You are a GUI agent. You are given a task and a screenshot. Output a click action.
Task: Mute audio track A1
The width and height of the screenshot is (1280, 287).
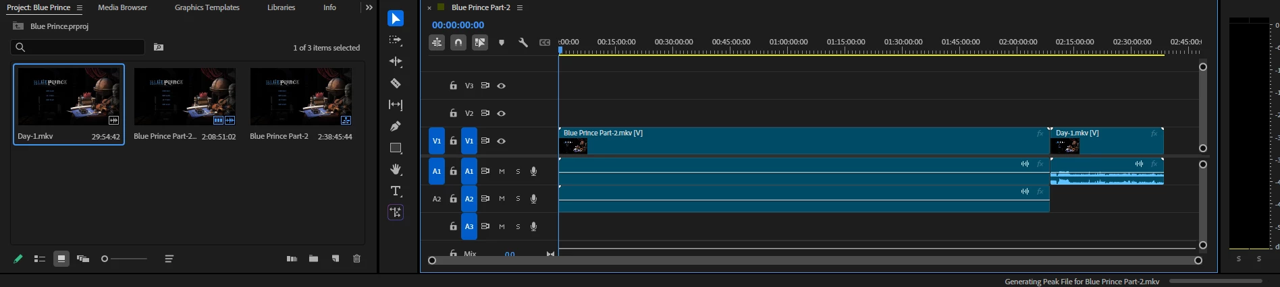pos(502,171)
